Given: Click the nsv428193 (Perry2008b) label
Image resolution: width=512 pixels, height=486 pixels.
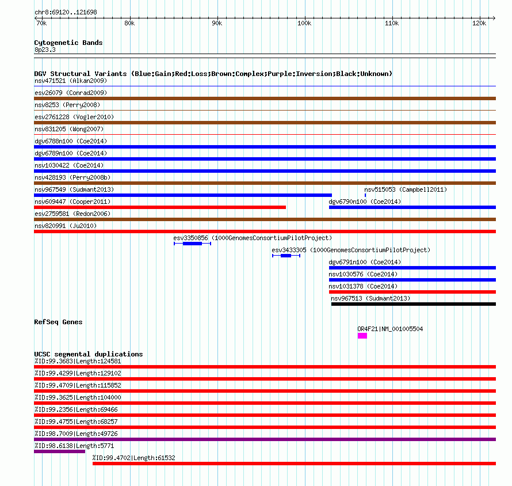Looking at the screenshot, I should pos(72,177).
